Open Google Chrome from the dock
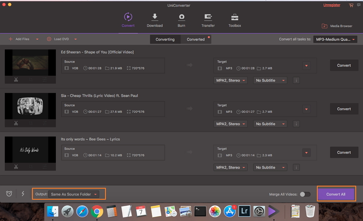 (97, 211)
